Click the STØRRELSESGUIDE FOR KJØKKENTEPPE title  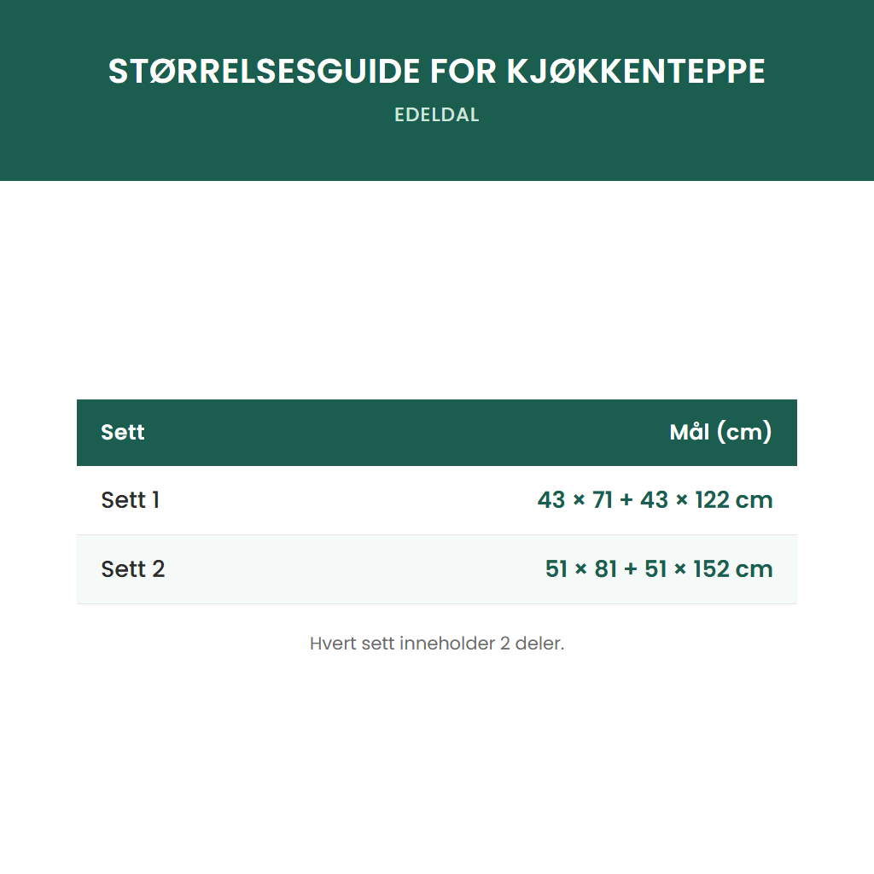click(436, 72)
